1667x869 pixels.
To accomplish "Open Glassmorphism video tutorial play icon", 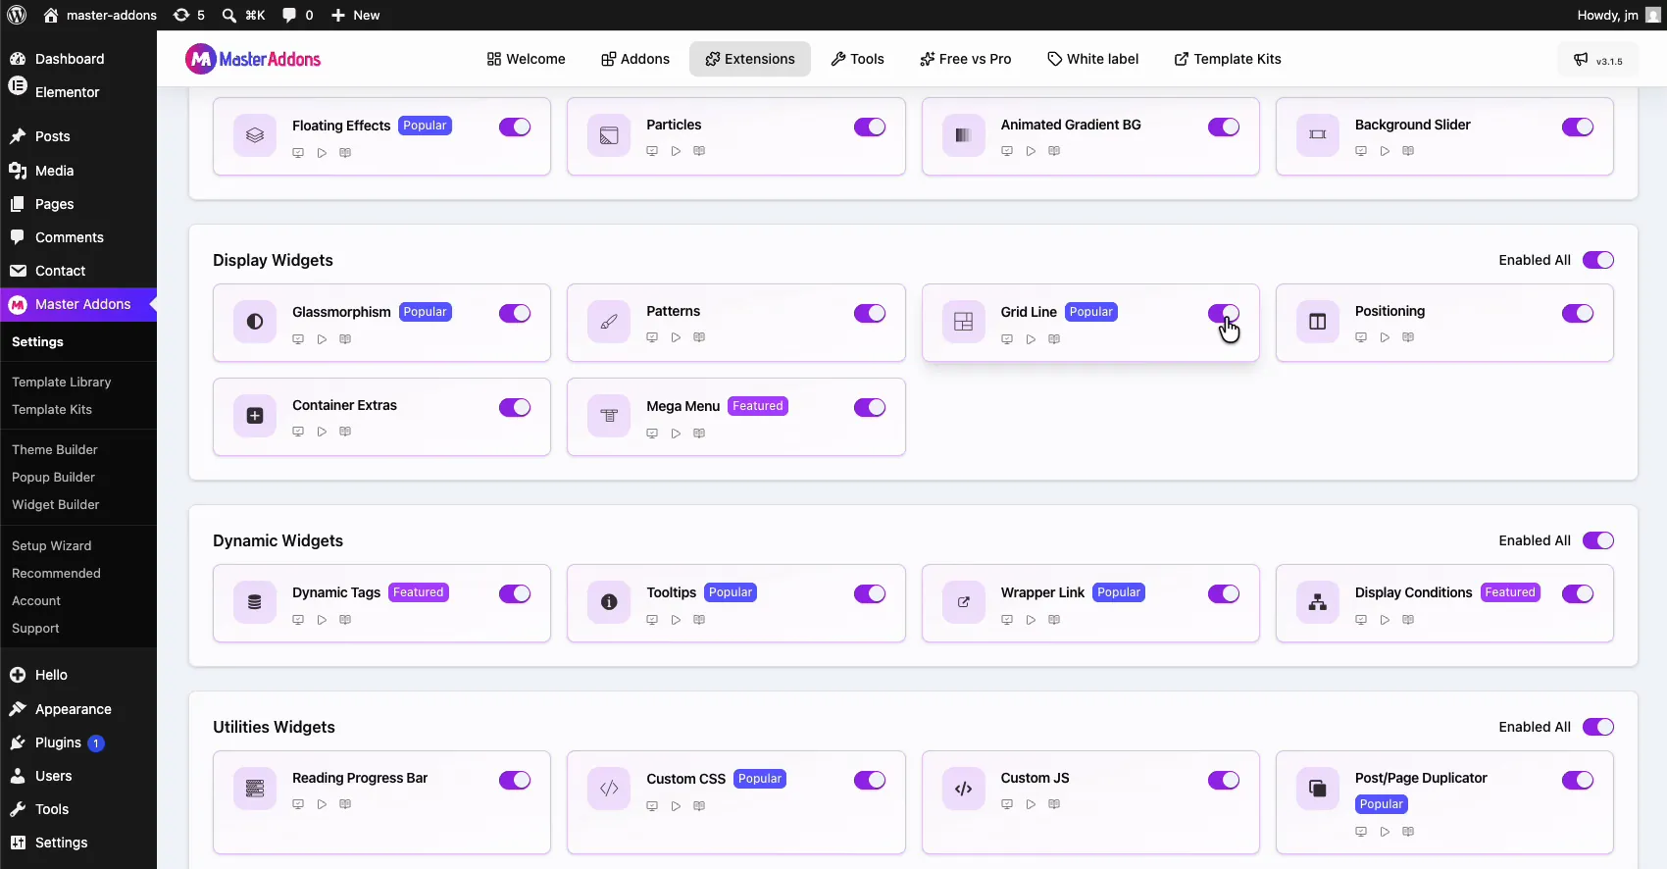I will (x=322, y=339).
